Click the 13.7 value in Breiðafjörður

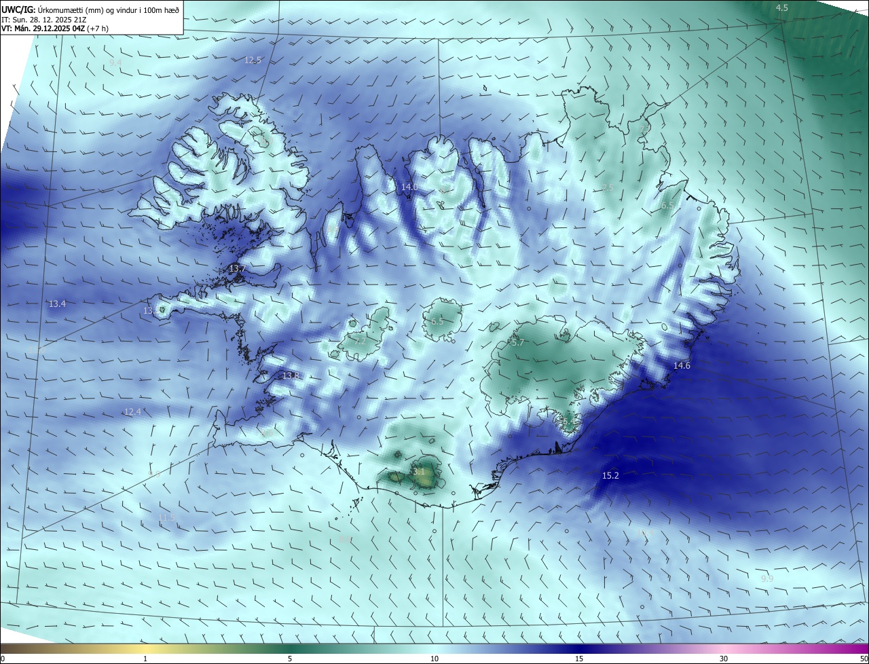[x=237, y=269]
